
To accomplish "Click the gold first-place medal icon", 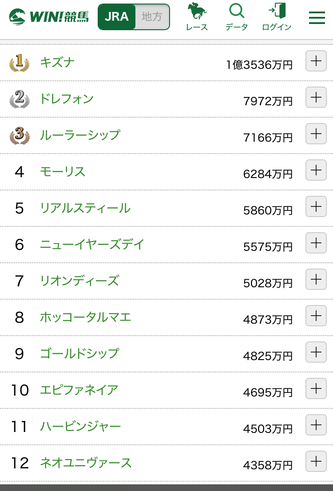I will (19, 63).
